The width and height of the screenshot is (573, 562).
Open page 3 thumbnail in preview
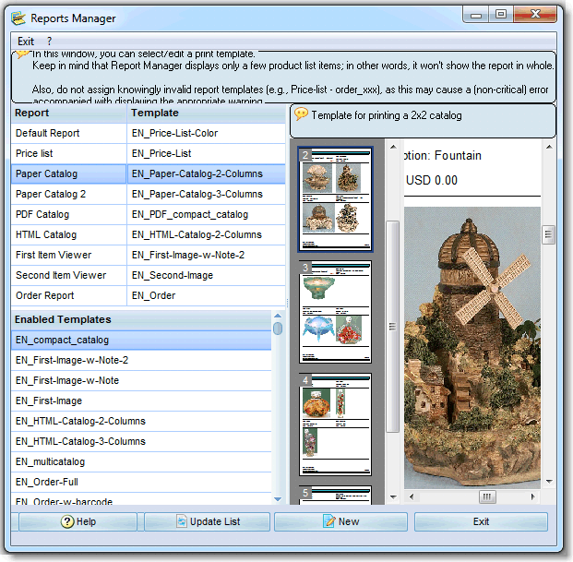(335, 312)
